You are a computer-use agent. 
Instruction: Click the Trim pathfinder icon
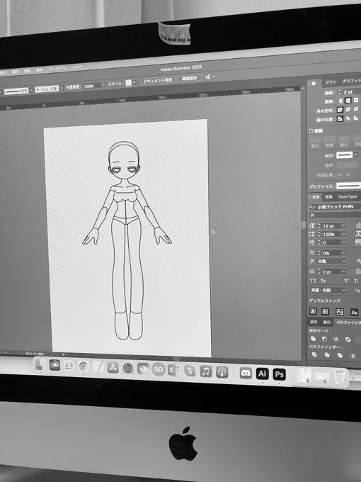click(x=327, y=355)
